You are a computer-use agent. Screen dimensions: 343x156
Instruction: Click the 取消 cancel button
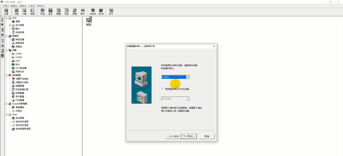[x=207, y=136]
